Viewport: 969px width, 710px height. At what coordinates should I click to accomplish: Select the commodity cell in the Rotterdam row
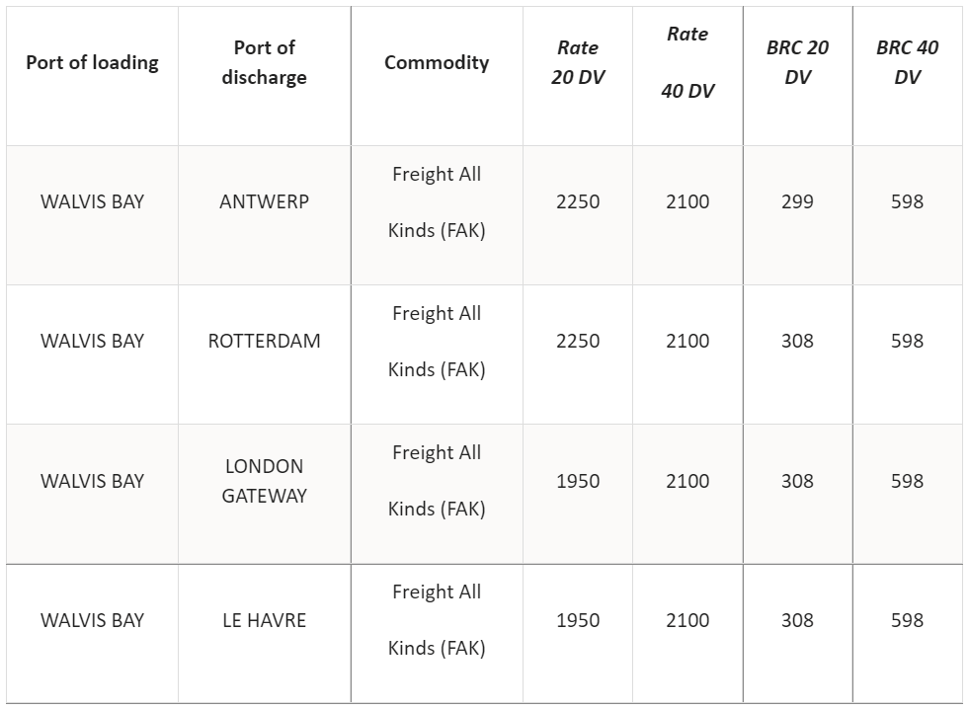point(437,341)
